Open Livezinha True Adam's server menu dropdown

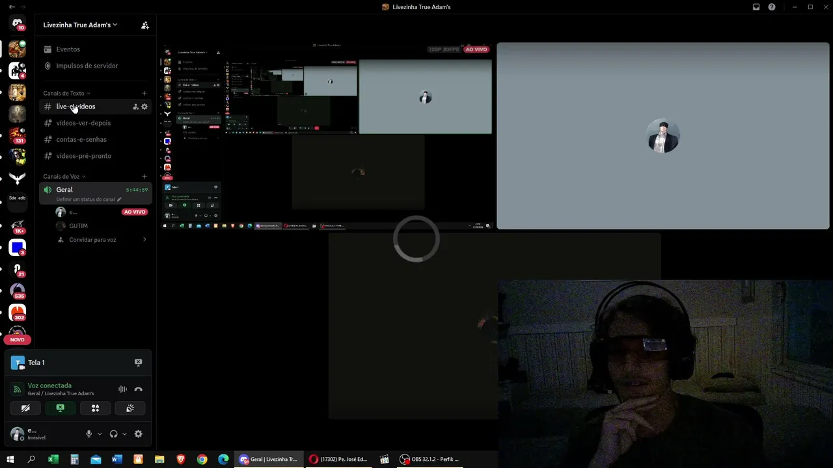[x=80, y=25]
